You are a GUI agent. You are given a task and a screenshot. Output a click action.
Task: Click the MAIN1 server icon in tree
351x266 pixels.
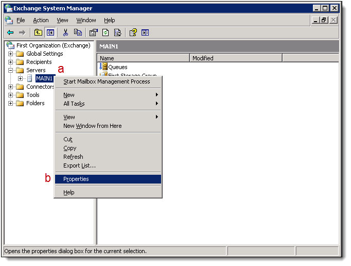click(x=29, y=78)
